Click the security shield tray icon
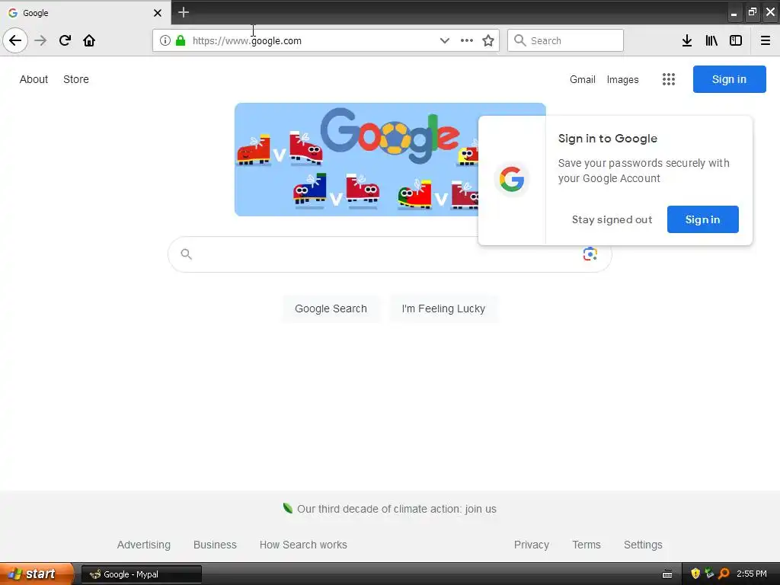 tap(695, 574)
